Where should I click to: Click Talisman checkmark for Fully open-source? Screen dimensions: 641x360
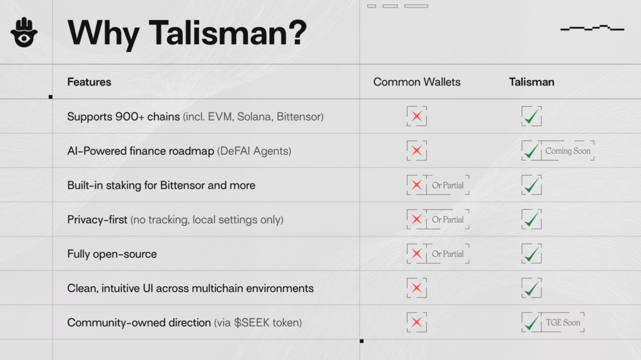click(x=531, y=254)
